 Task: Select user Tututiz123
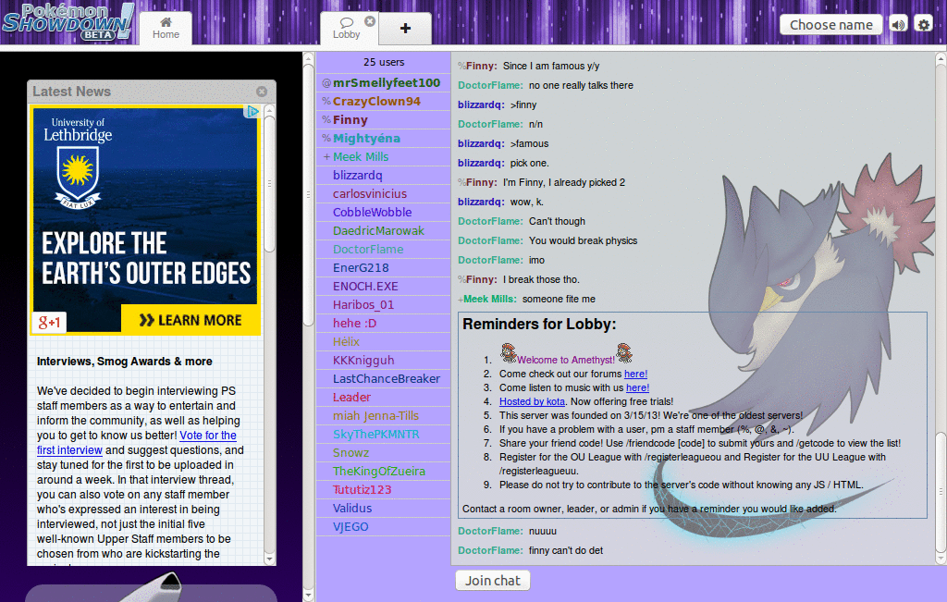coord(384,490)
